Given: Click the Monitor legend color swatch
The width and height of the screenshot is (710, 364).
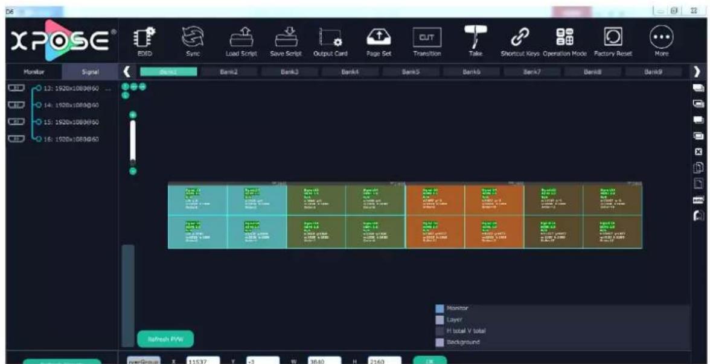Looking at the screenshot, I should tap(440, 308).
